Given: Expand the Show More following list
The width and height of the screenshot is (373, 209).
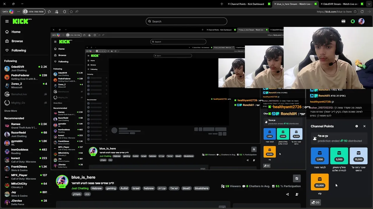Looking at the screenshot, I should tap(10, 111).
